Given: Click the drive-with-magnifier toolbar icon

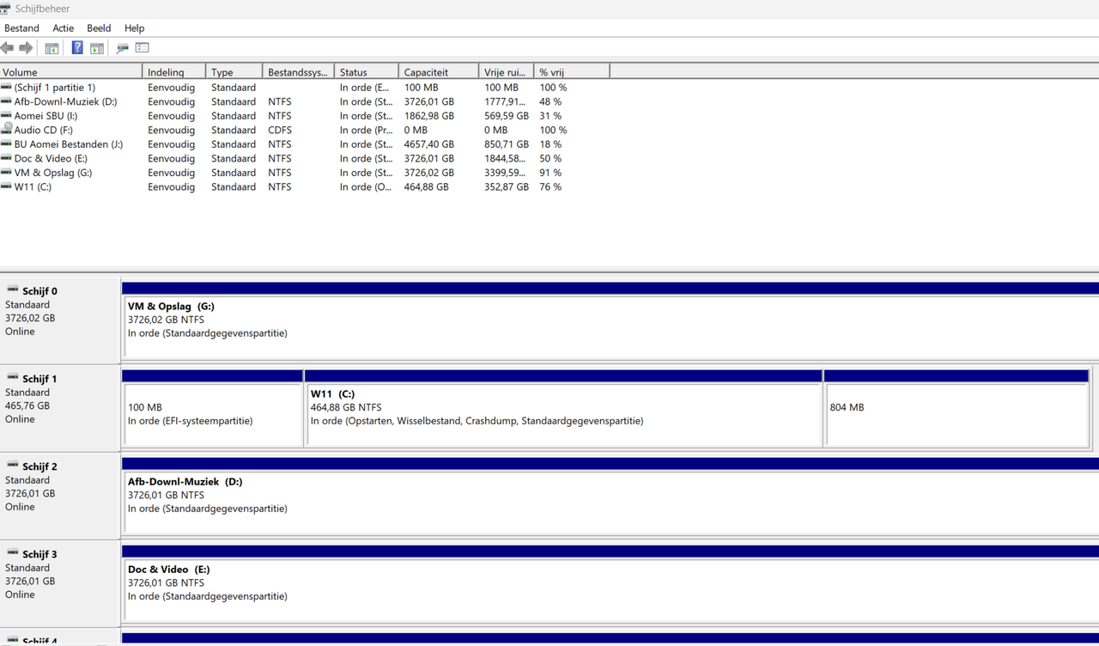Looking at the screenshot, I should point(122,48).
